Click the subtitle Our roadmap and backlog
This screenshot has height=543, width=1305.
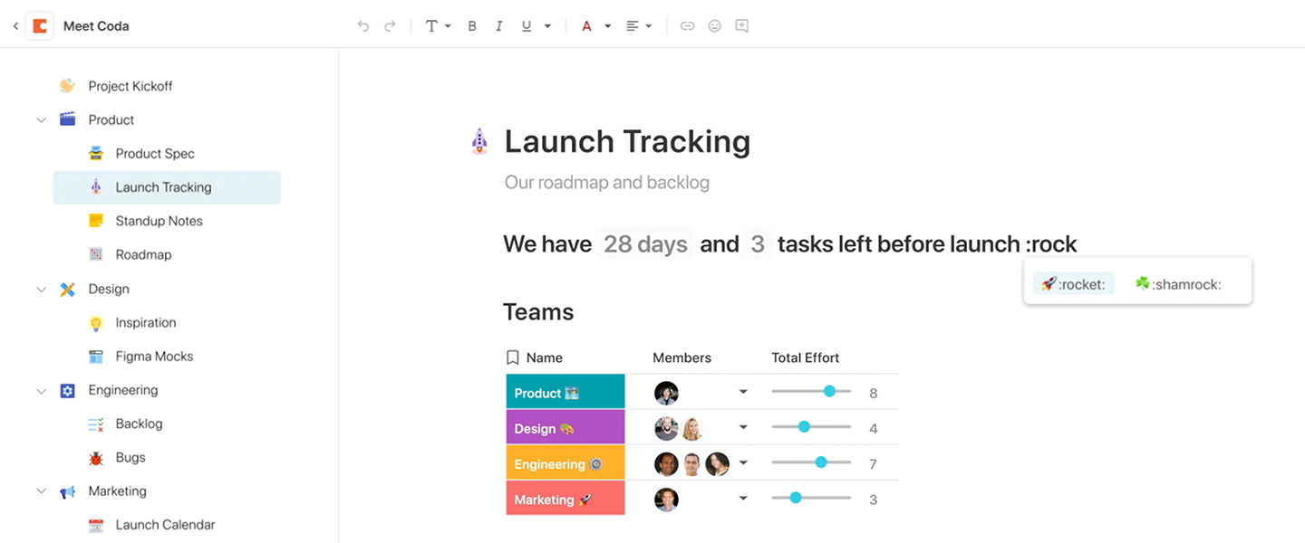tap(607, 183)
